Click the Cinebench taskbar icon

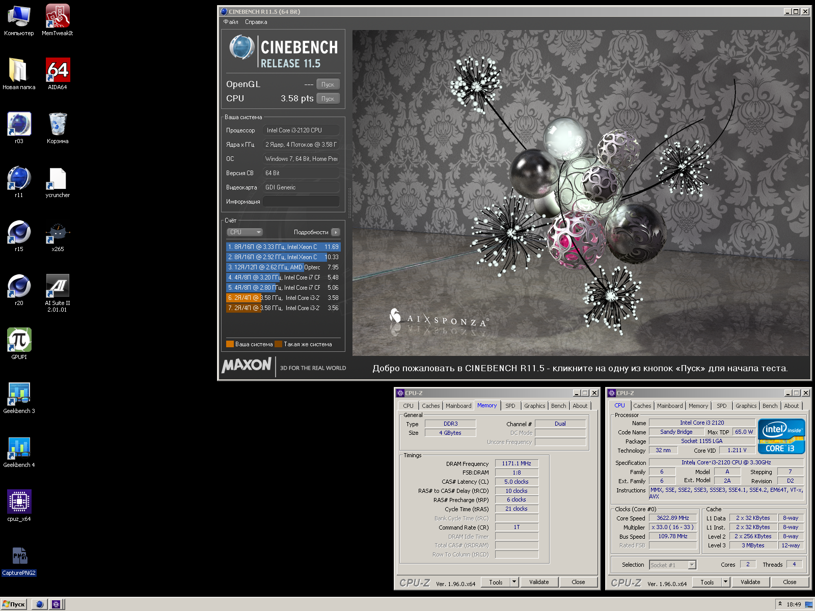click(40, 604)
